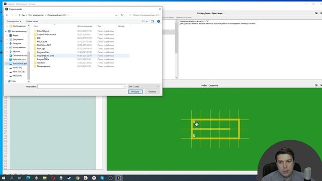Collapse the Этот компьютер tree node
This screenshot has height=181, width=322.
point(6,31)
